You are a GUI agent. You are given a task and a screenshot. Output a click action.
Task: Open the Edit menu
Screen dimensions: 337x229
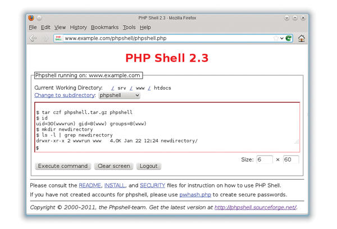tap(45, 28)
